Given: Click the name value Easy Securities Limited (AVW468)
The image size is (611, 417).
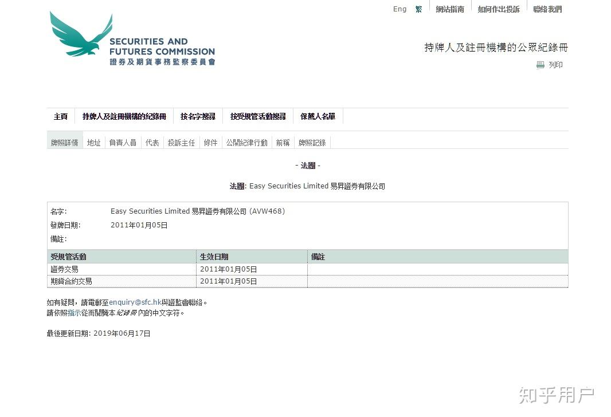Looking at the screenshot, I should point(198,211).
